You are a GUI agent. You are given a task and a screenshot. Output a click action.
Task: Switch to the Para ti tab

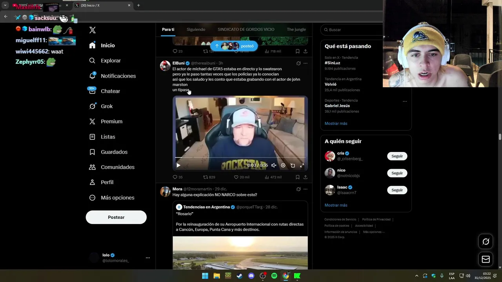click(x=168, y=29)
